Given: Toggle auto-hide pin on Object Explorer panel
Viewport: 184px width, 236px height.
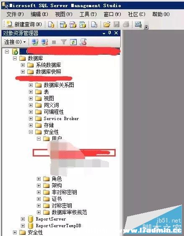Looking at the screenshot, I should [110, 33].
